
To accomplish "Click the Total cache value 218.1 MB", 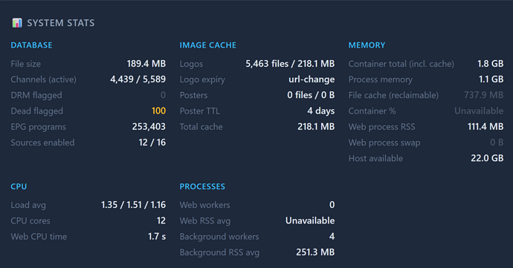I will 316,126.
